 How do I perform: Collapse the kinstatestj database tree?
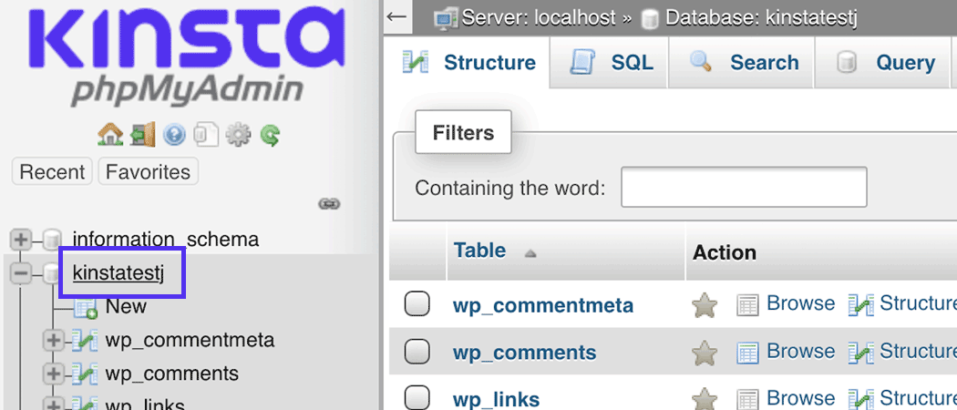click(20, 272)
